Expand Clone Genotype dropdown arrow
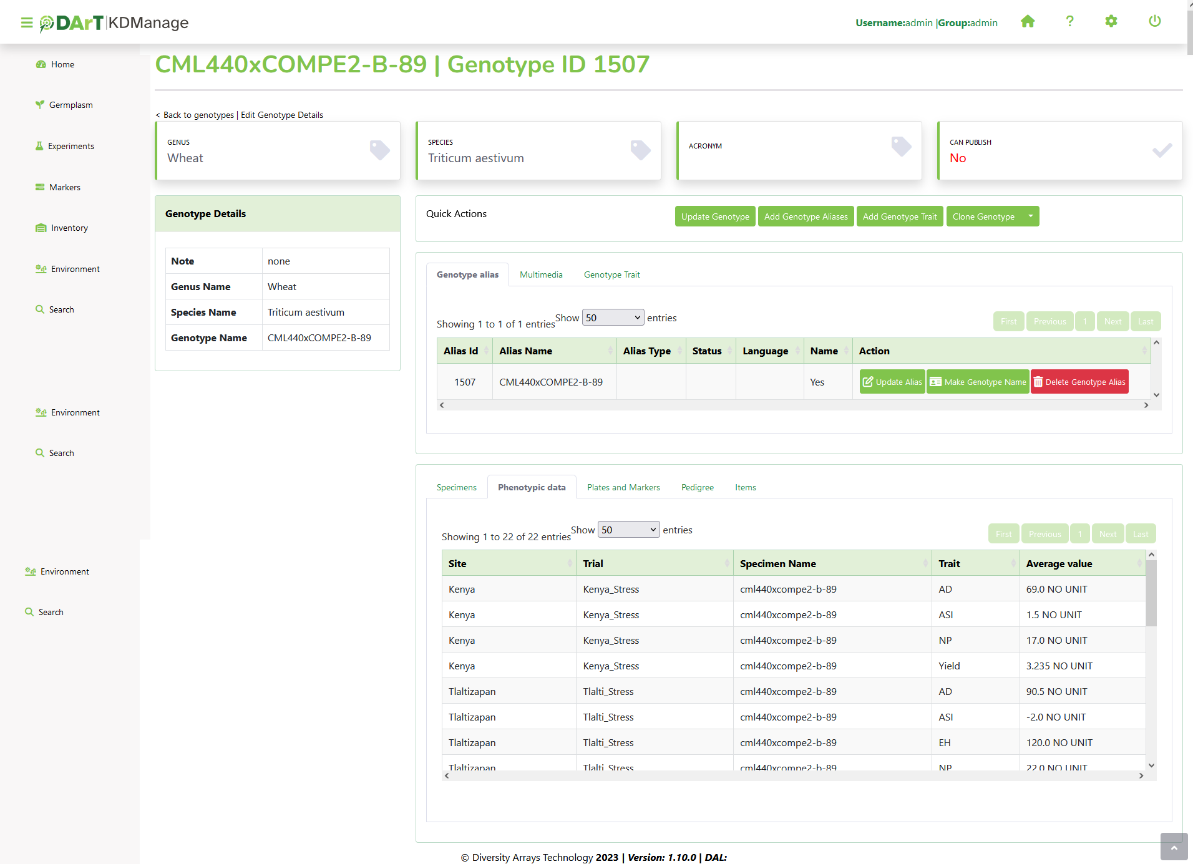Image resolution: width=1193 pixels, height=864 pixels. (x=1030, y=216)
